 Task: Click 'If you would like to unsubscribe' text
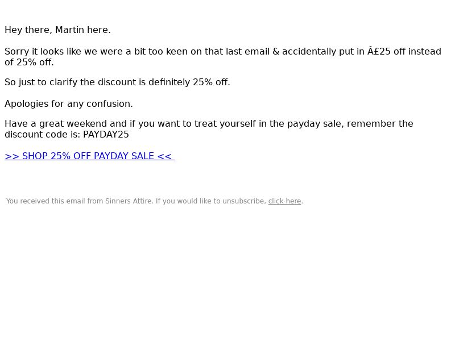pyautogui.click(x=211, y=201)
